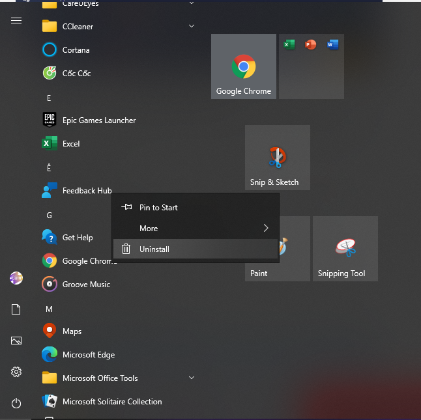Open Groove Music app
This screenshot has height=420, width=421.
tap(119, 285)
